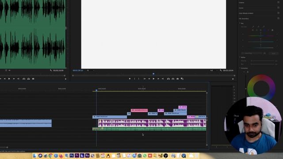Open the HSL Secondary section
This screenshot has width=283, height=159.
pos(244,19)
